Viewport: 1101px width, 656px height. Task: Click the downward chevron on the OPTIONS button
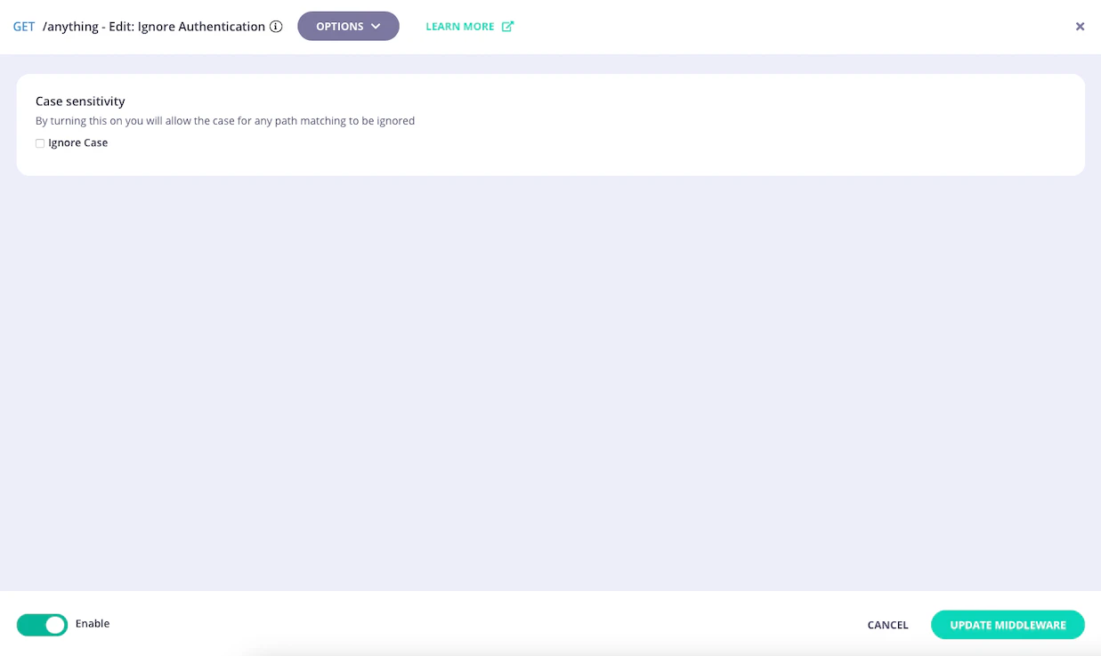(x=374, y=26)
